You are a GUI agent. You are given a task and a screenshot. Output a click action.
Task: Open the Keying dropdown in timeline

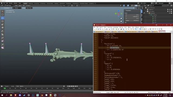pos(13,86)
